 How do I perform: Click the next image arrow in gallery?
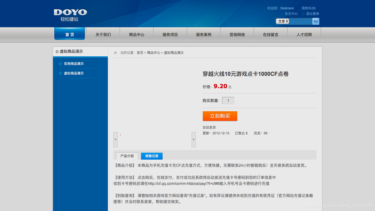[194, 140]
